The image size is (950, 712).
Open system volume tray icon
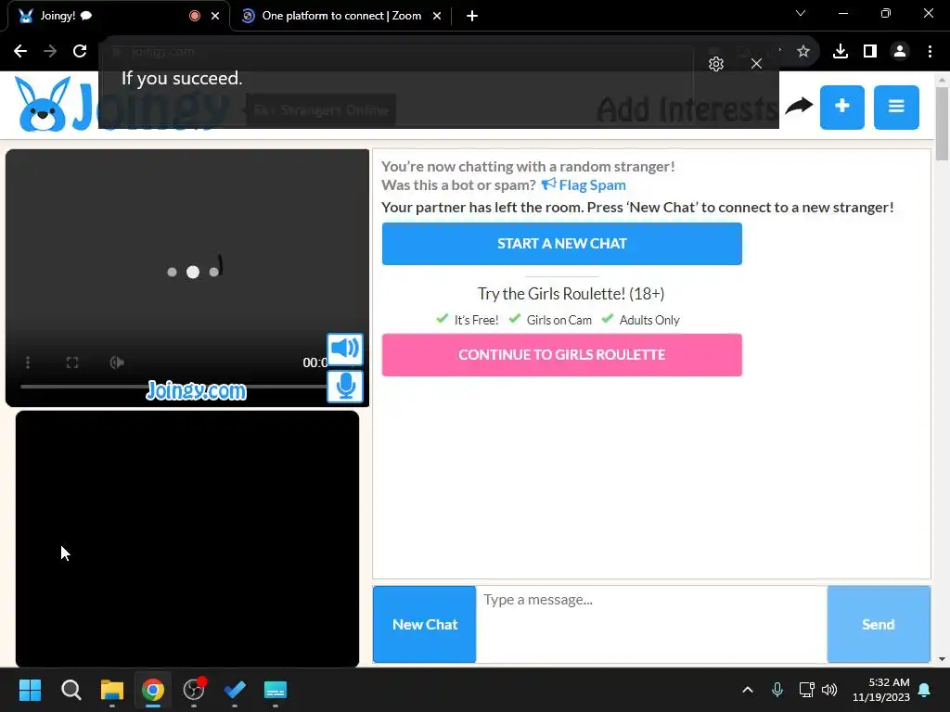pyautogui.click(x=829, y=690)
